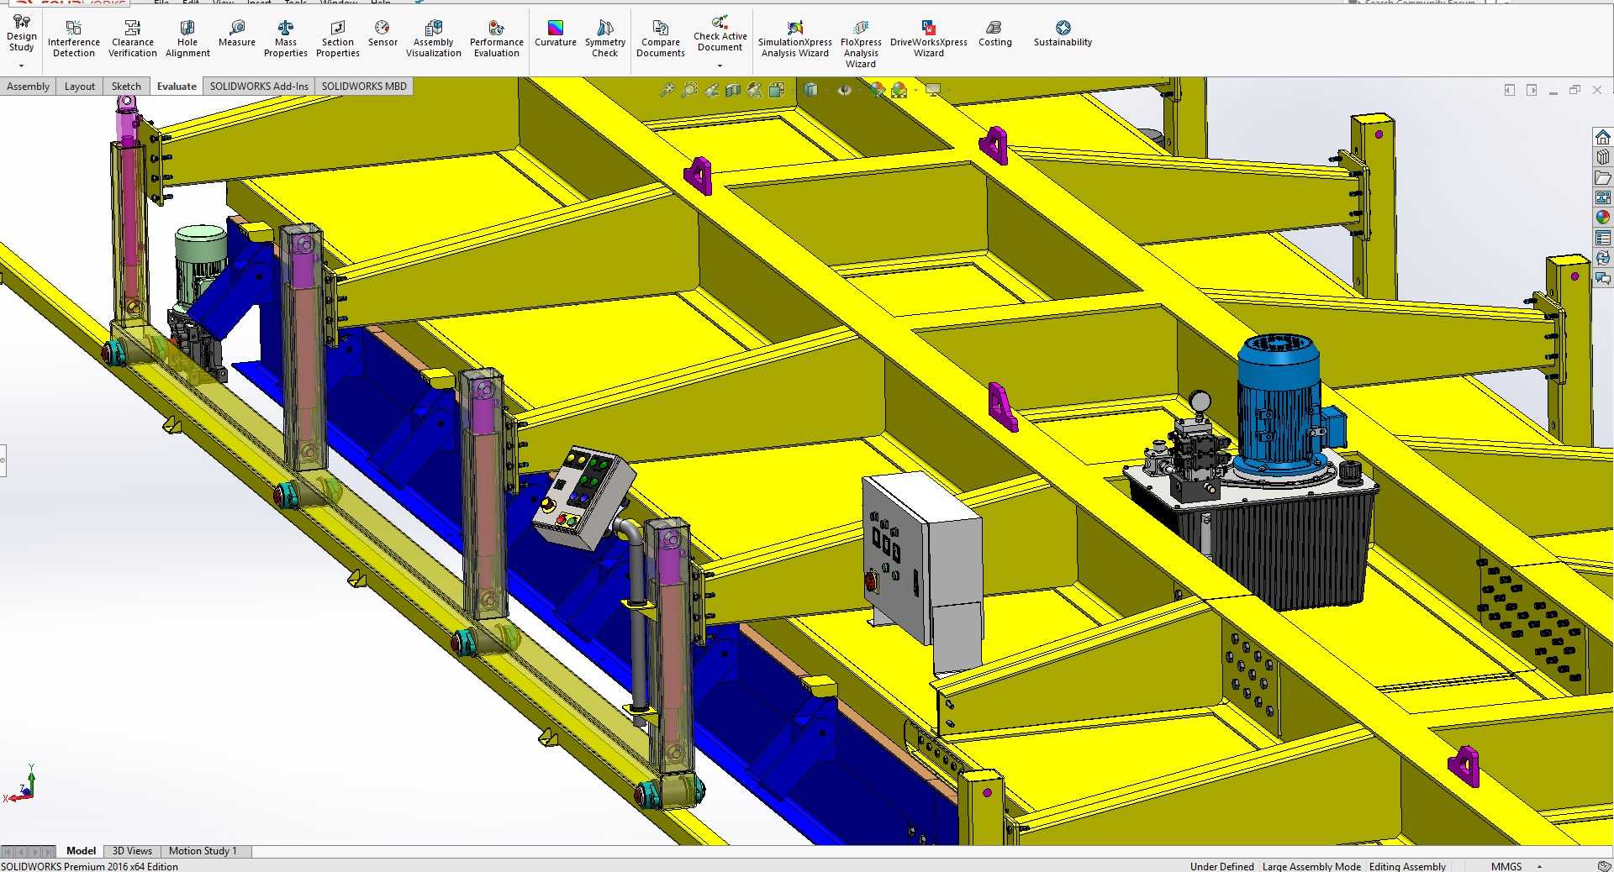Image resolution: width=1614 pixels, height=872 pixels.
Task: Open SOLIDWORKS Forum task pane
Action: 1603,278
